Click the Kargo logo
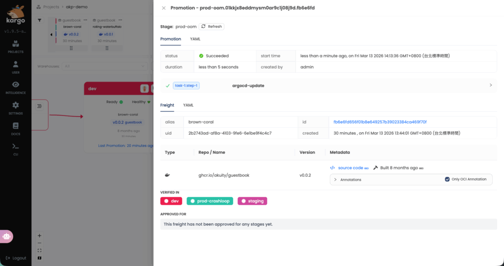 coord(15,15)
